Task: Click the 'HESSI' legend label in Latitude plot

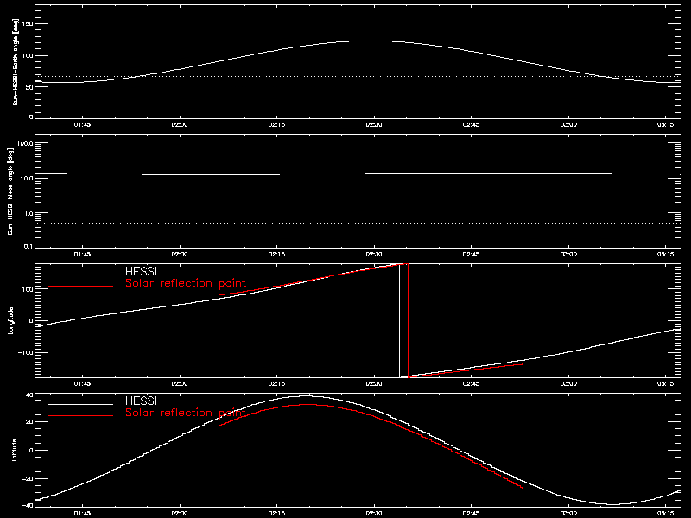Action: tap(141, 401)
